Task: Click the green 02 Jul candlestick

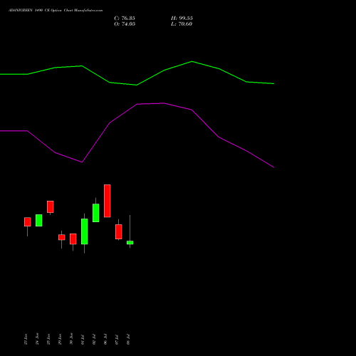Action: [96, 213]
